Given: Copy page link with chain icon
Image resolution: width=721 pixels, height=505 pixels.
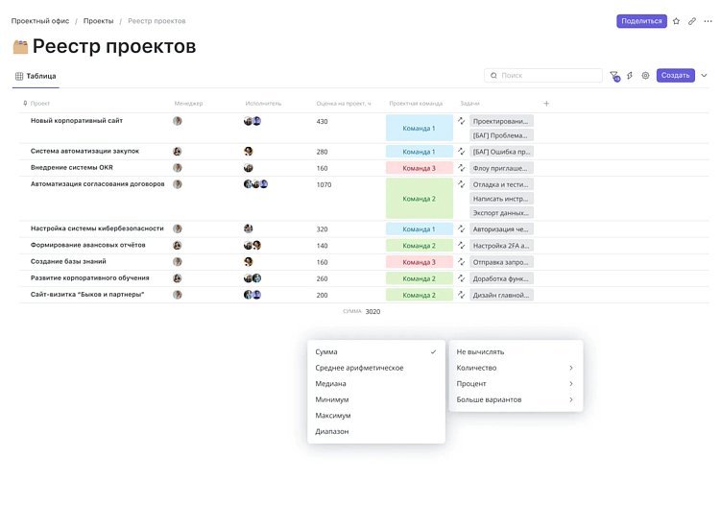Looking at the screenshot, I should 692,21.
